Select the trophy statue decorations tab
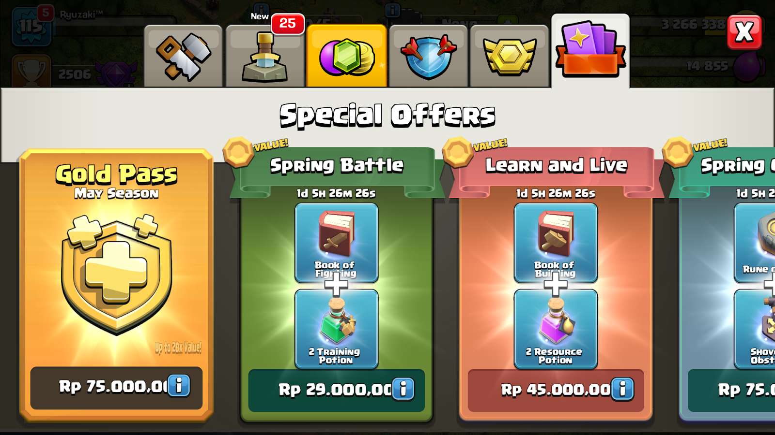 265,57
